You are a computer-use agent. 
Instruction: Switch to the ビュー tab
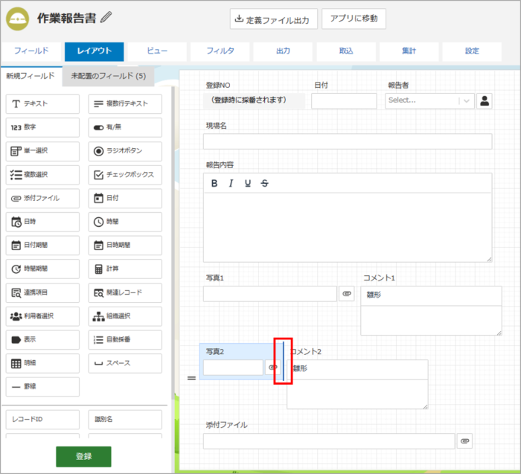coord(157,51)
